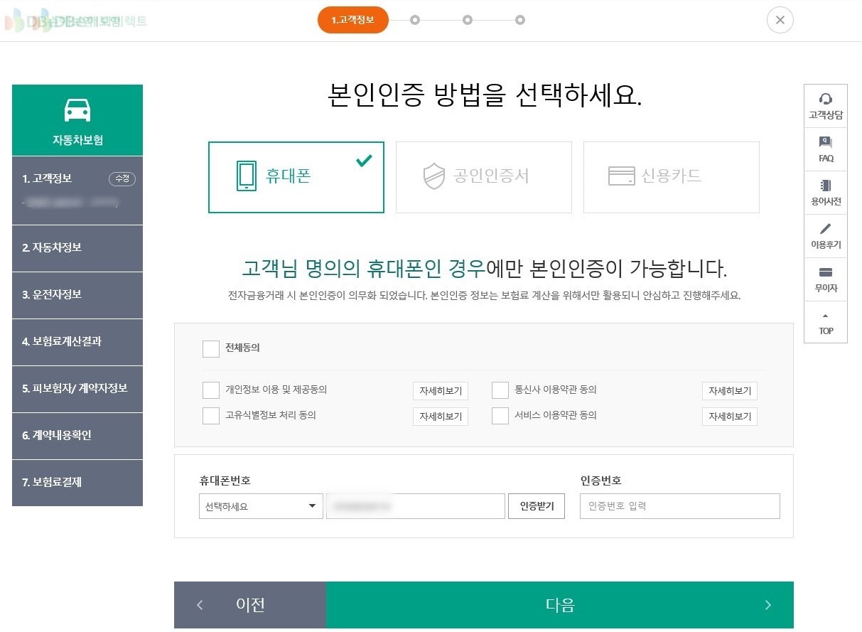Click the fourth progress step dot

(520, 20)
